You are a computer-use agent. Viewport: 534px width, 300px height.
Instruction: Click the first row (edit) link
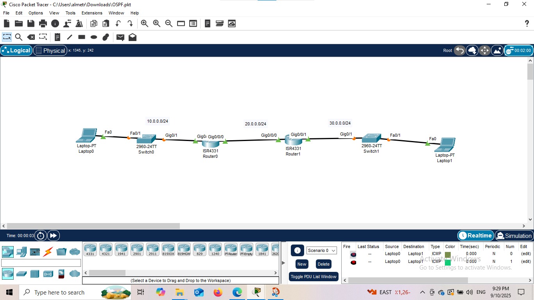point(526,254)
